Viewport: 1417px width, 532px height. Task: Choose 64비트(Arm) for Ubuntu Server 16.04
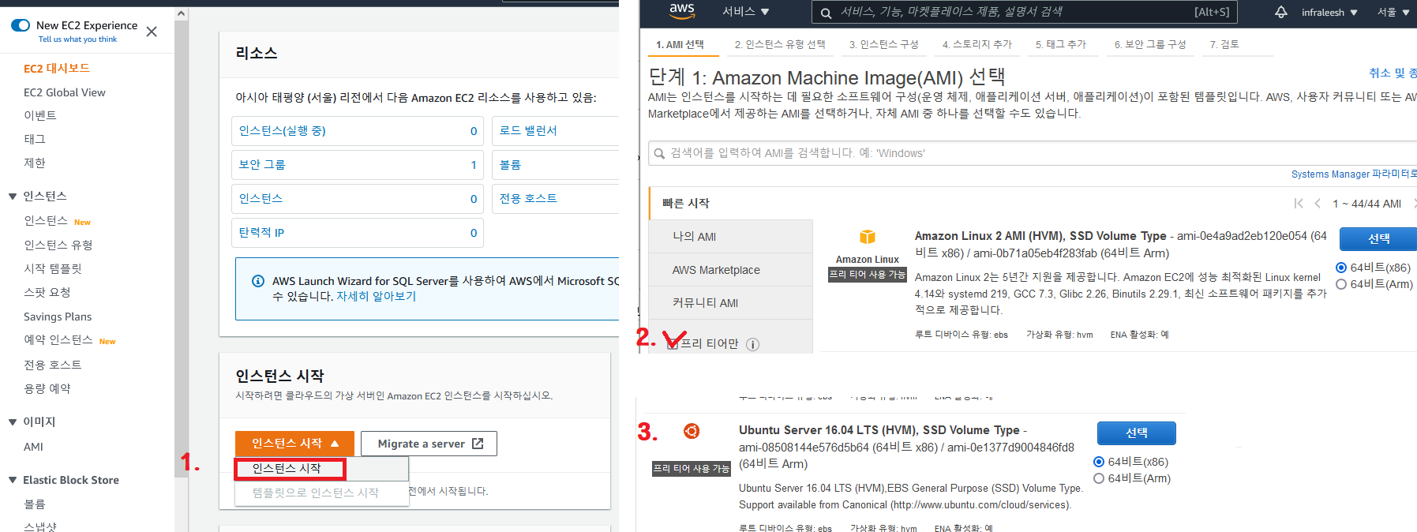coord(1098,478)
